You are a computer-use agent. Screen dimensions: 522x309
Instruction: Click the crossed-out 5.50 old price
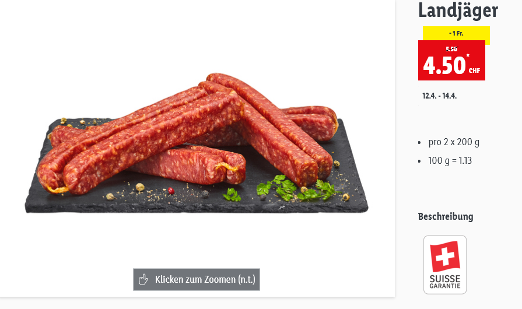coord(451,49)
